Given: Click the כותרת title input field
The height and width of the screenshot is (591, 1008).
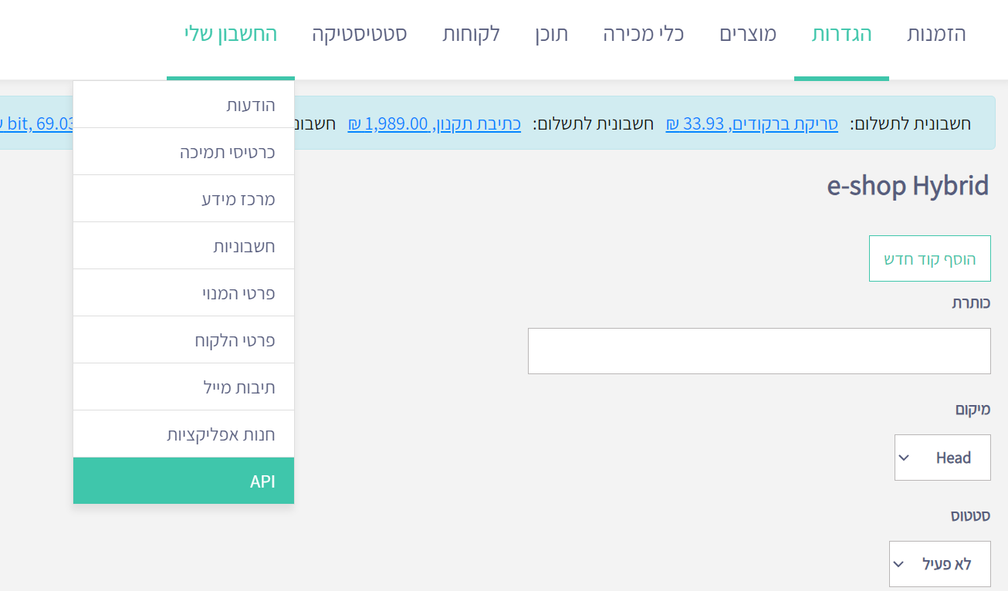Looking at the screenshot, I should 759,351.
